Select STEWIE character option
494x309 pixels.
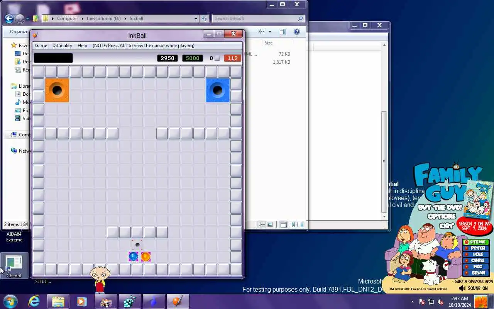point(475,242)
